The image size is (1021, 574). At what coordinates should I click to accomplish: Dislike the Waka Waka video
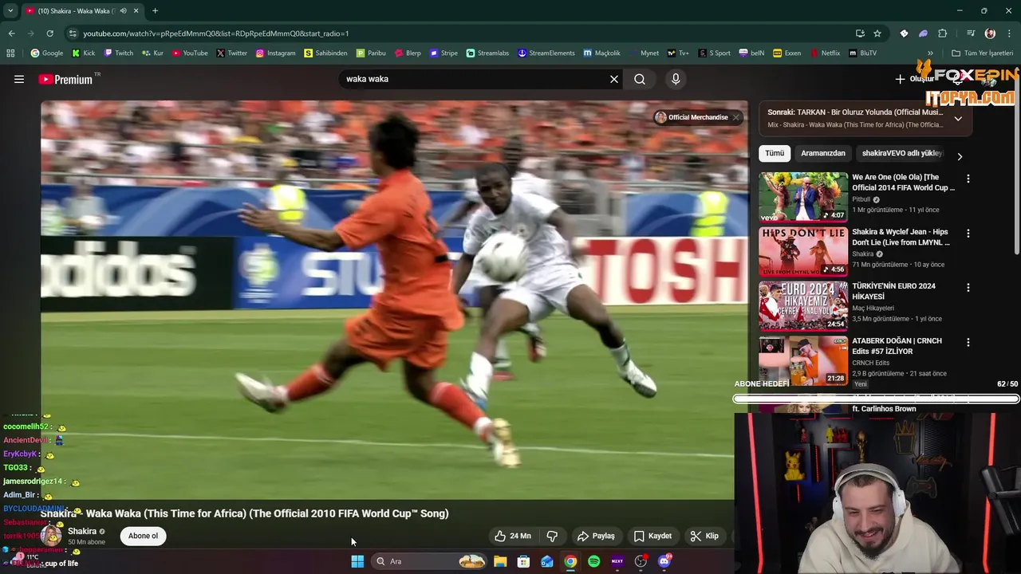(x=552, y=536)
